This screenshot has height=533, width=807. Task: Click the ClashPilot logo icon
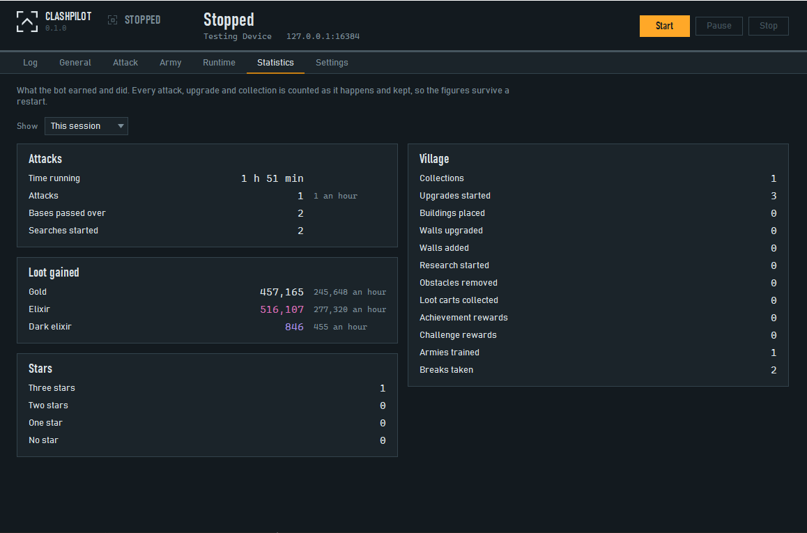coord(26,22)
